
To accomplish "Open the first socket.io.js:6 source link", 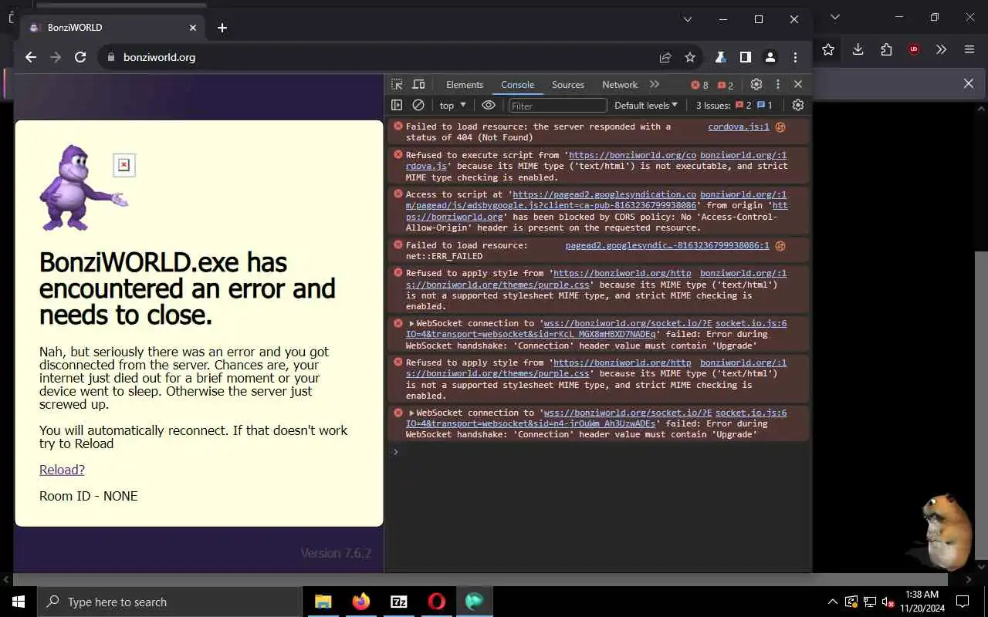I will [751, 323].
